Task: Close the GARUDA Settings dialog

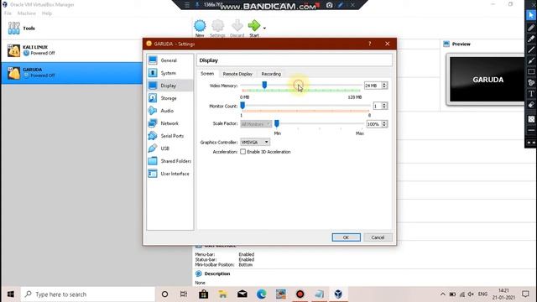Action: pyautogui.click(x=388, y=44)
